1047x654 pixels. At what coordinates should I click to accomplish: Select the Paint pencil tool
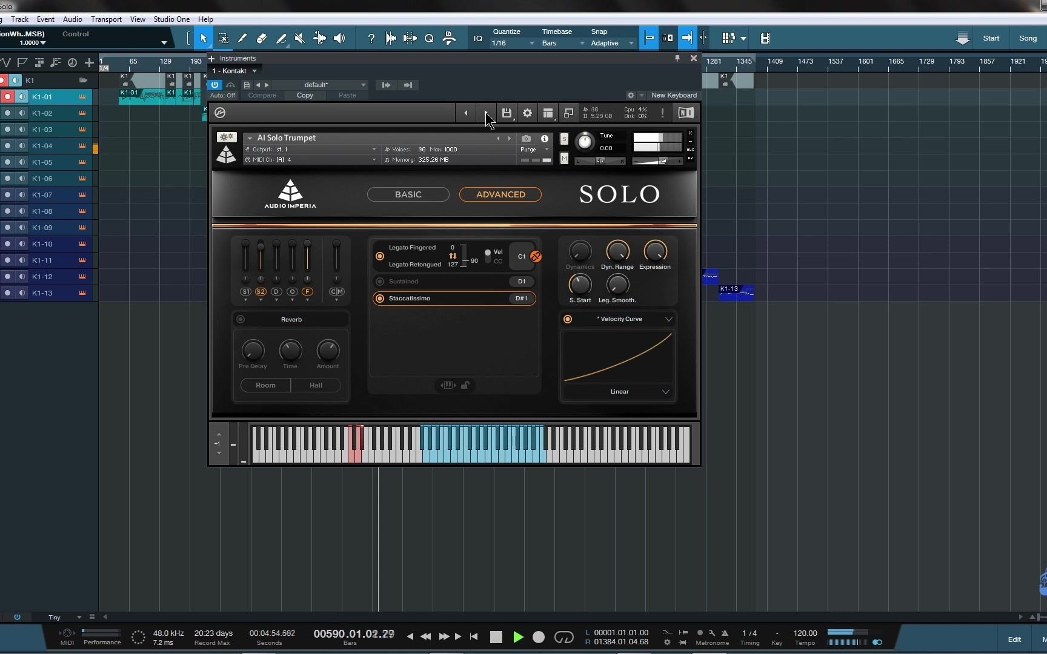point(242,38)
